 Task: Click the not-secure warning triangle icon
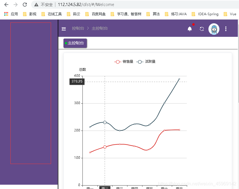(x=36, y=5)
